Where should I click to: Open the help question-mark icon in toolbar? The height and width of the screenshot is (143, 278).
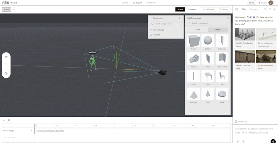tap(6, 73)
